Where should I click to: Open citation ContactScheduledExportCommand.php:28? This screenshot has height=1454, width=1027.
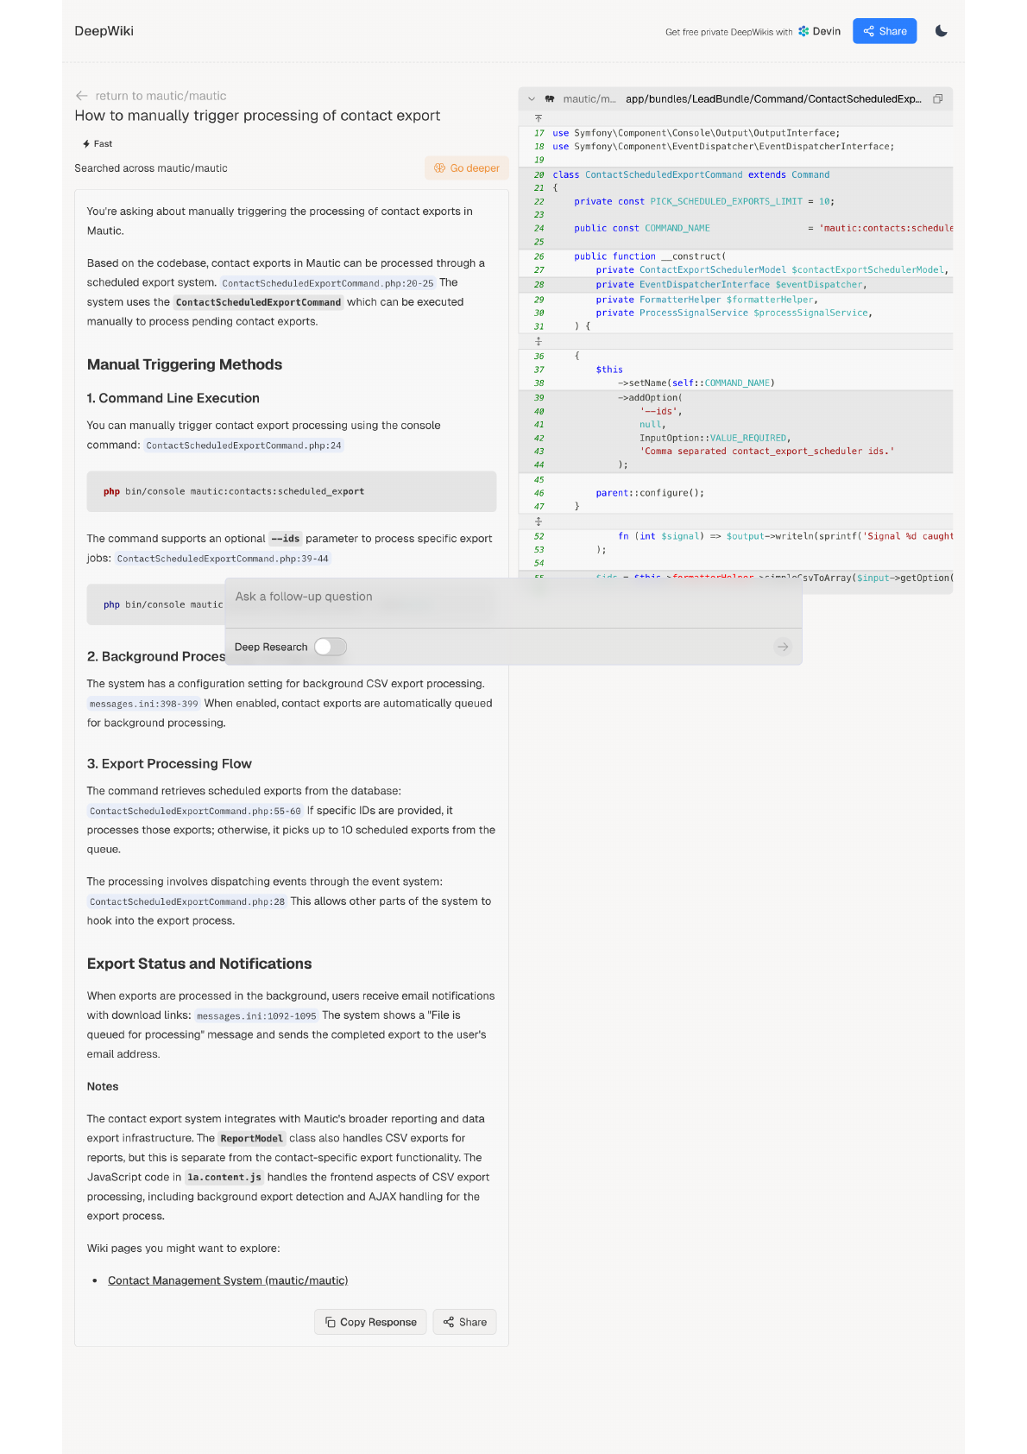(x=187, y=901)
